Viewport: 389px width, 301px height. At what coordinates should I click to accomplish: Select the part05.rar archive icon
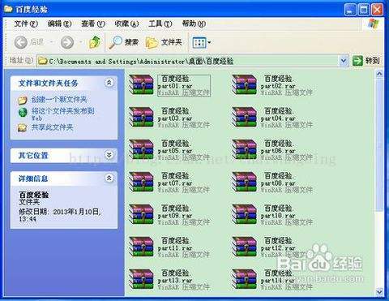[x=141, y=149]
